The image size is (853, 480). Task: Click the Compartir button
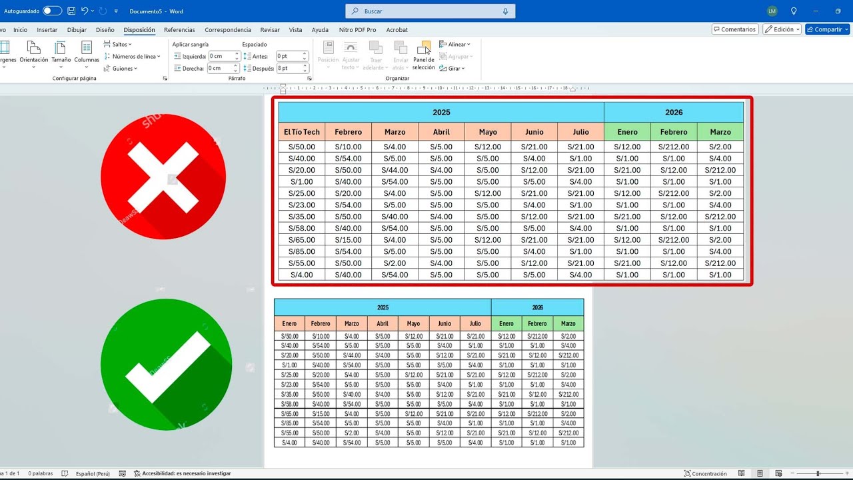827,29
